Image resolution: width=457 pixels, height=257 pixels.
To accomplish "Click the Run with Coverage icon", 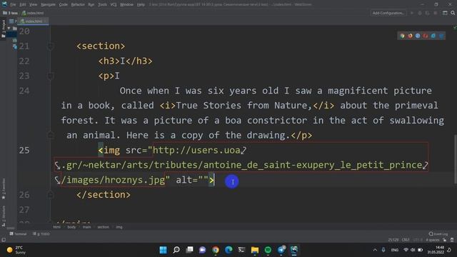I will (427, 13).
